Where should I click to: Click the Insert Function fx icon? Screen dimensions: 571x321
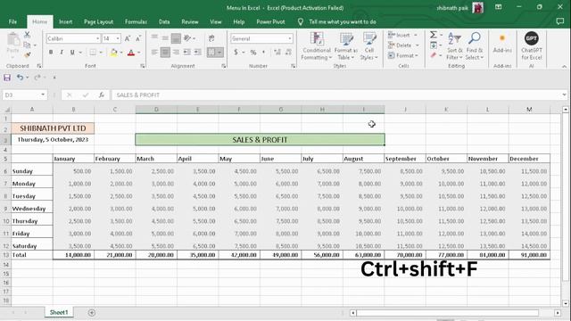click(x=101, y=95)
